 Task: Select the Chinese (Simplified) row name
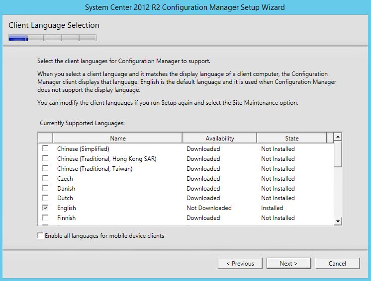click(83, 149)
